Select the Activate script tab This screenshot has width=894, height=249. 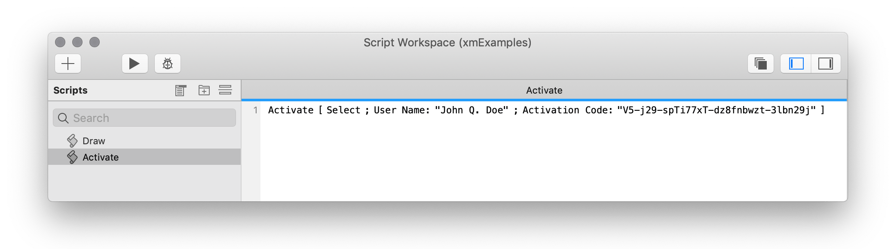544,90
